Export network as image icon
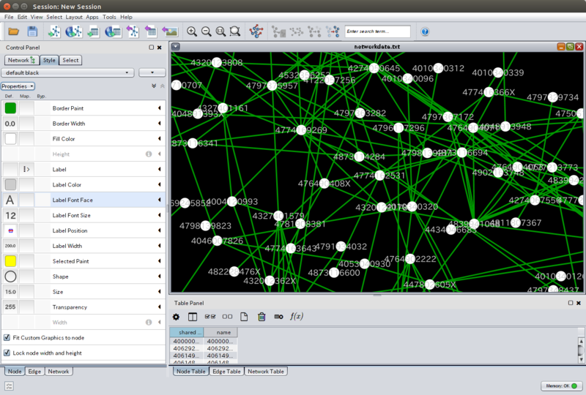The image size is (586, 395). [170, 31]
